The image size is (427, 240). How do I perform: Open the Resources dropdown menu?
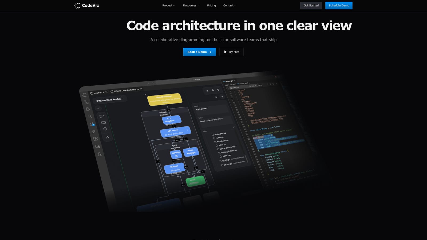[191, 6]
